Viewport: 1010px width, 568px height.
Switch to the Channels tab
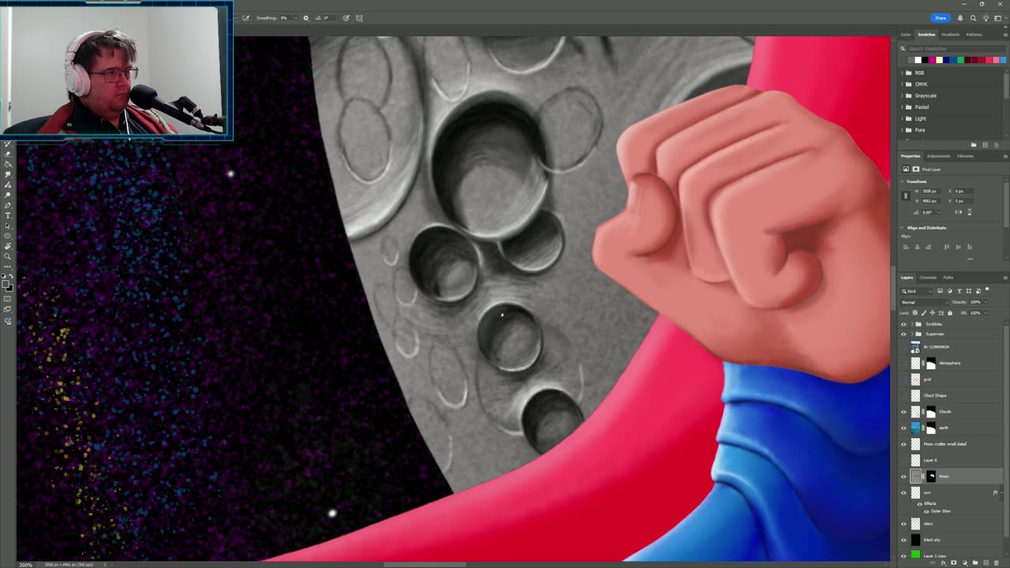click(x=928, y=278)
